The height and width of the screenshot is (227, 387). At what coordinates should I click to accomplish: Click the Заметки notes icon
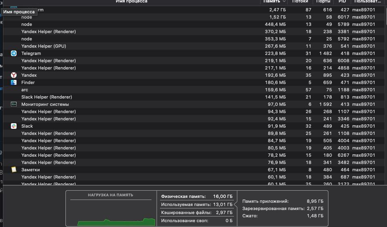point(14,170)
